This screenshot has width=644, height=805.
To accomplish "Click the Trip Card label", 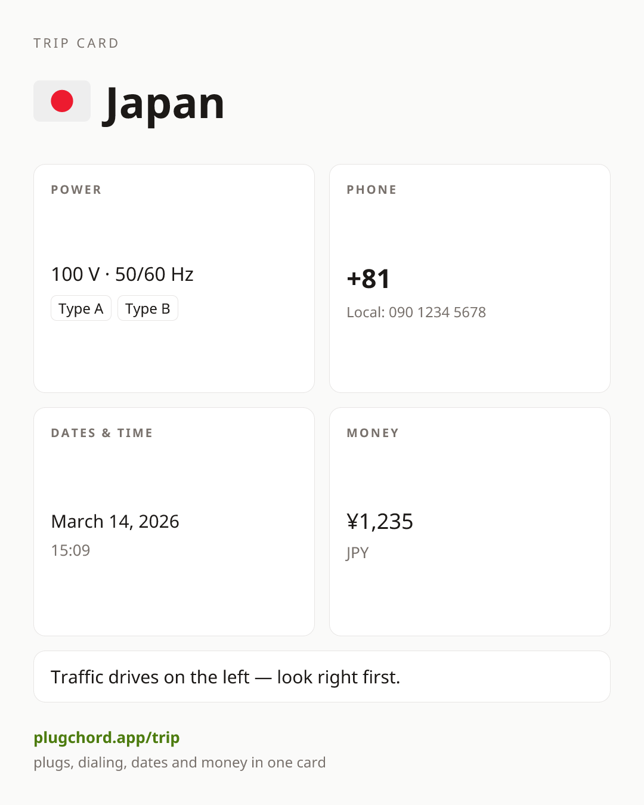I will pyautogui.click(x=76, y=43).
